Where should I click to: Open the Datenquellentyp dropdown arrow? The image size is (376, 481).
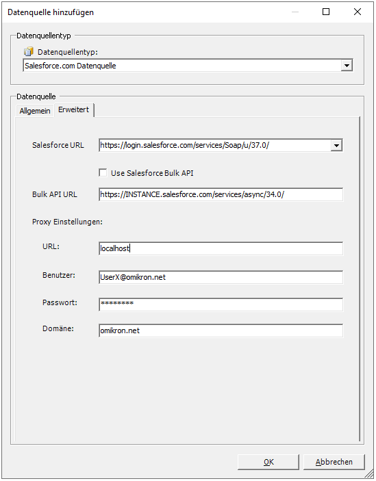[x=347, y=65]
